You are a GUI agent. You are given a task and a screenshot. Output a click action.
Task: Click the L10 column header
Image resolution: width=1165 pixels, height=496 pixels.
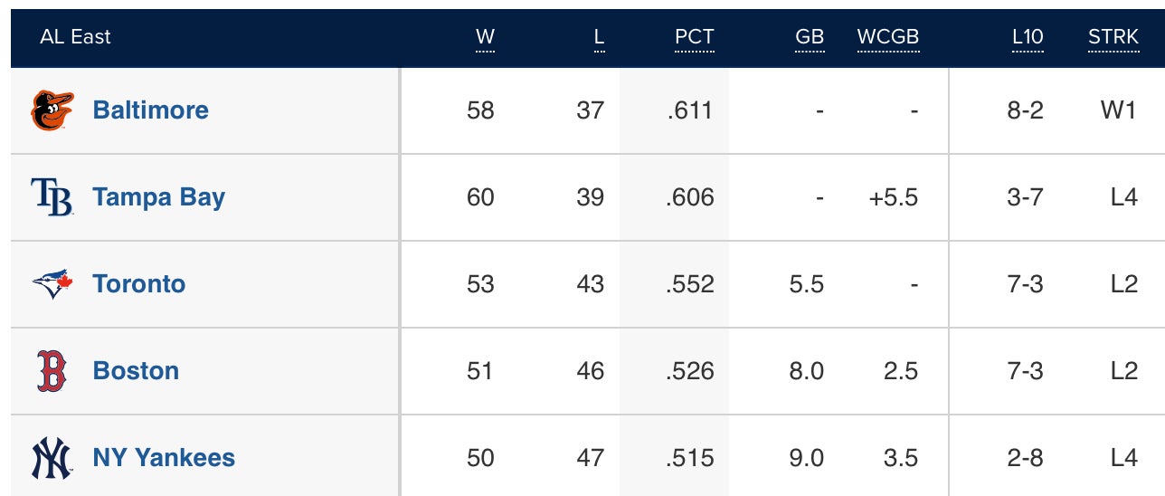(1028, 37)
